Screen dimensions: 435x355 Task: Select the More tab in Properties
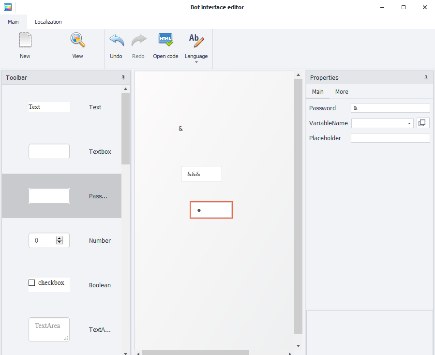click(x=342, y=92)
